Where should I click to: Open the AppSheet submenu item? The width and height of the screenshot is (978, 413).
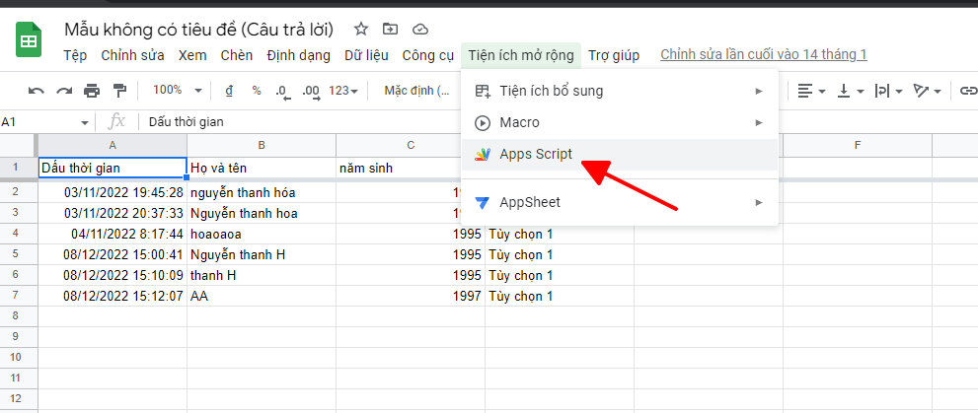click(x=530, y=202)
